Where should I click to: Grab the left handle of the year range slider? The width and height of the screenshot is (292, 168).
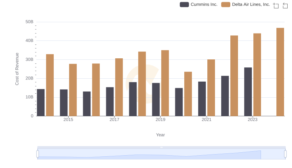pyautogui.click(x=38, y=154)
